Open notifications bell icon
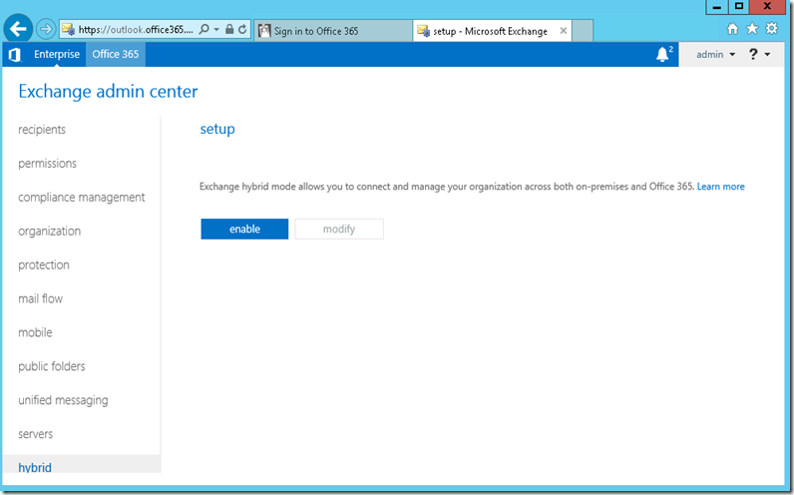 664,54
